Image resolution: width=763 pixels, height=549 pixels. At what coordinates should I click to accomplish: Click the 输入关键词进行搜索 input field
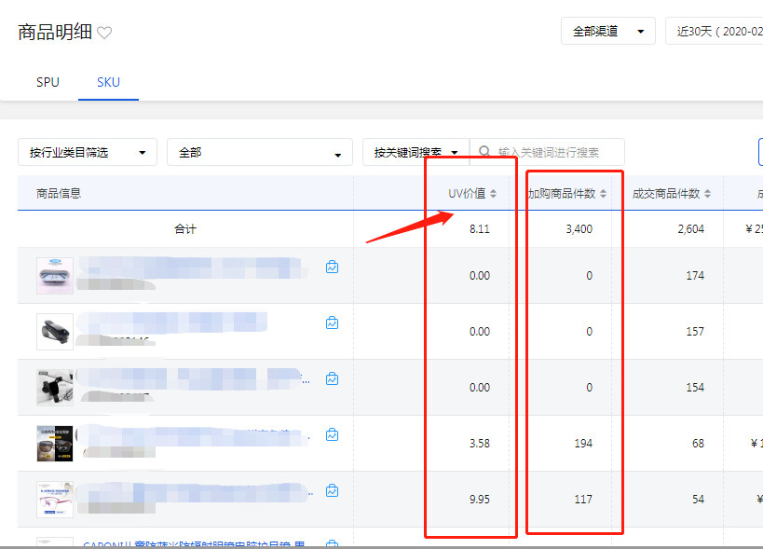555,152
